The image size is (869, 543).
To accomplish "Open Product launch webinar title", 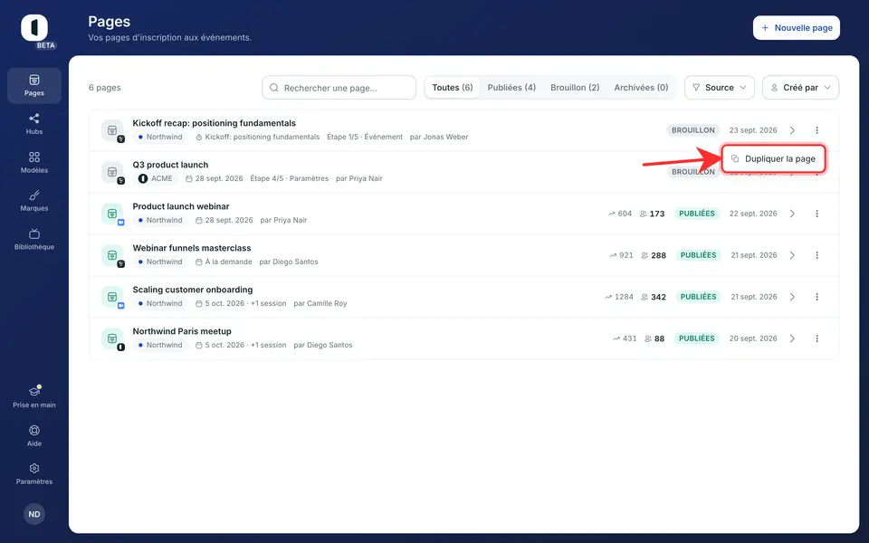I will click(181, 206).
